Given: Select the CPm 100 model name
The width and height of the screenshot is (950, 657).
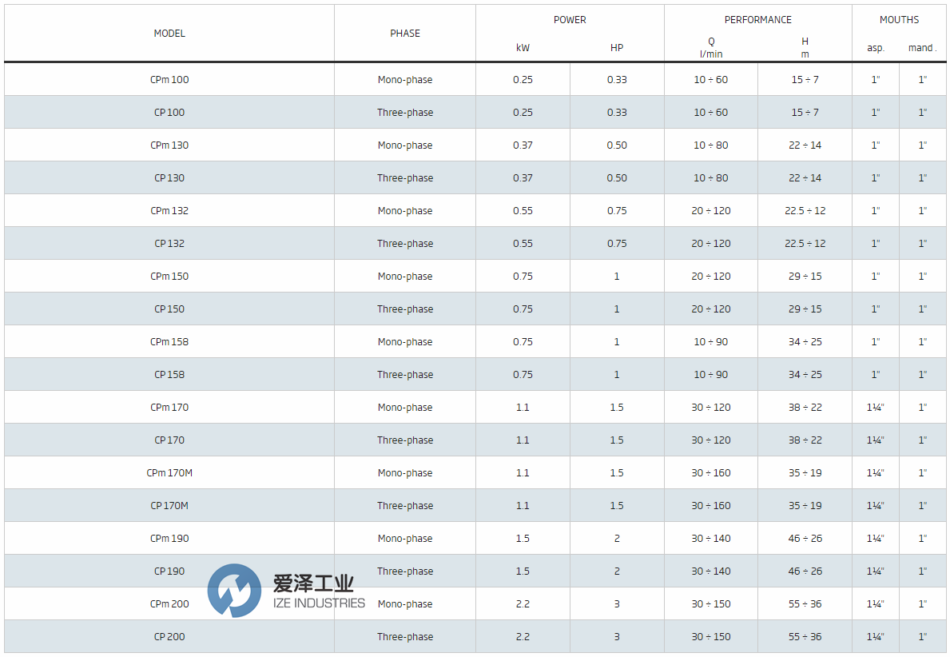Looking at the screenshot, I should coord(169,79).
